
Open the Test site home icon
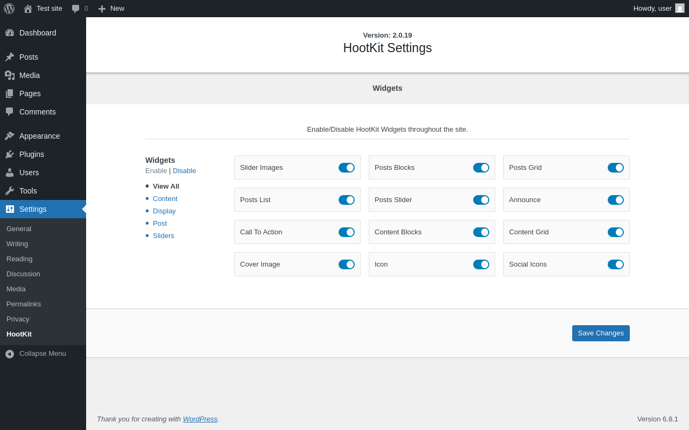(x=28, y=9)
